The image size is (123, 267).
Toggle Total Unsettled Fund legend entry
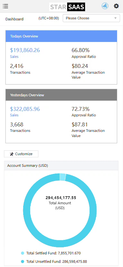pyautogui.click(x=54, y=262)
